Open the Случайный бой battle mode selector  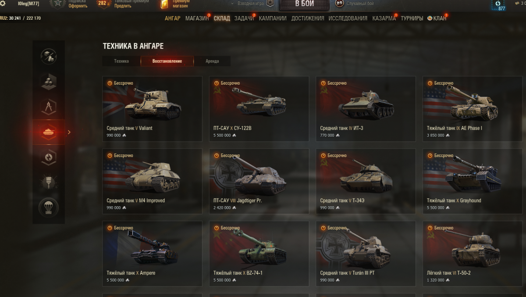[x=354, y=4]
